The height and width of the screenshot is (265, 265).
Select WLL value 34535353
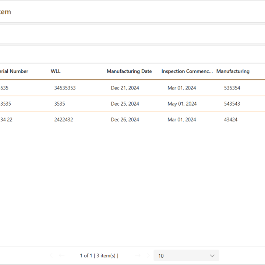pyautogui.click(x=65, y=88)
